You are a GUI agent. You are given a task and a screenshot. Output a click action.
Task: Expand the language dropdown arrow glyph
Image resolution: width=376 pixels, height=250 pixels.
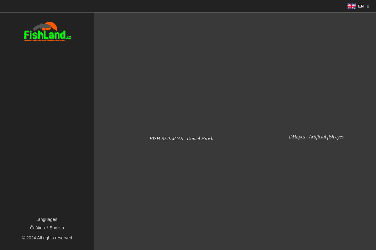click(x=368, y=6)
